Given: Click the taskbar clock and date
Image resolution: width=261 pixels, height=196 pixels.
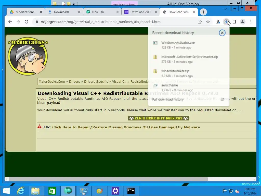Looking at the screenshot, I should pyautogui.click(x=250, y=191).
